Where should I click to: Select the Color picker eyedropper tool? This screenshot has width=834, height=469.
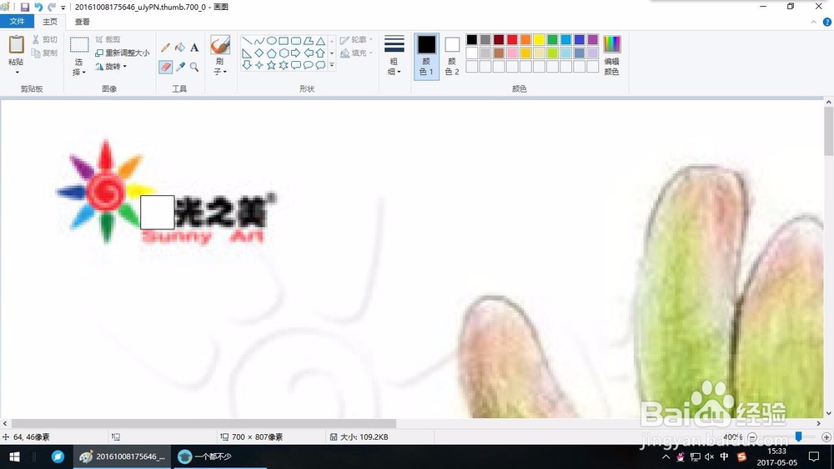(180, 67)
